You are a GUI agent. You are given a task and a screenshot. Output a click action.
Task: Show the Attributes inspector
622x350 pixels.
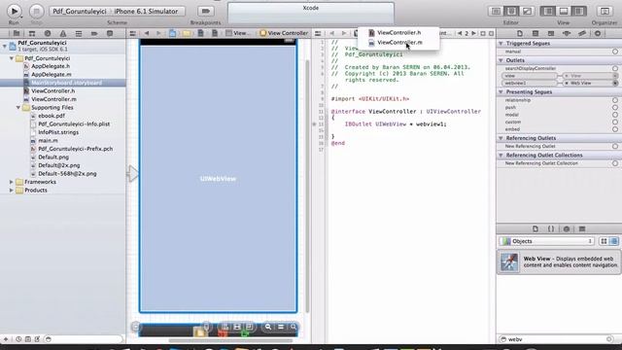(x=567, y=33)
